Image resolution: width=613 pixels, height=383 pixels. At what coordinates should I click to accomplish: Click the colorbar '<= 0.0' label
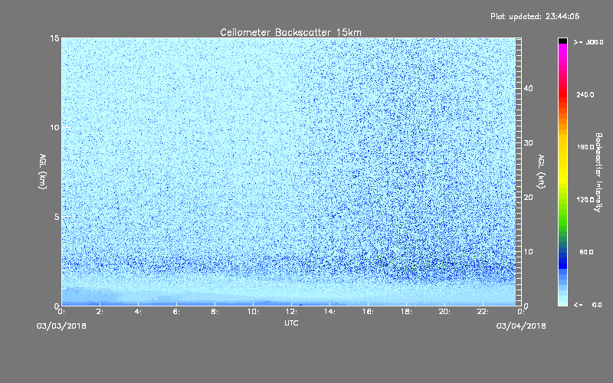588,305
